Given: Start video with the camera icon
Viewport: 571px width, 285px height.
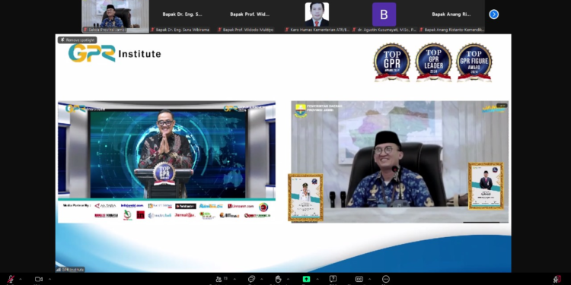Looking at the screenshot, I should point(38,279).
